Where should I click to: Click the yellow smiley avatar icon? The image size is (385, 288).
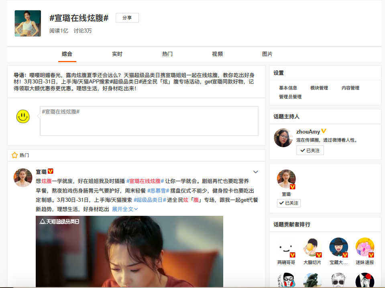pyautogui.click(x=23, y=116)
